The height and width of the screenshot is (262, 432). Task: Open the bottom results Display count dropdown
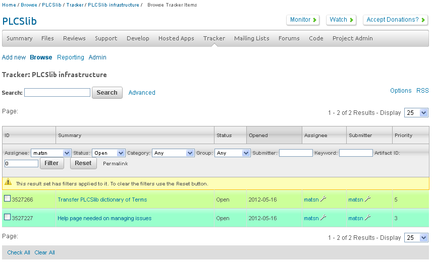(416, 237)
